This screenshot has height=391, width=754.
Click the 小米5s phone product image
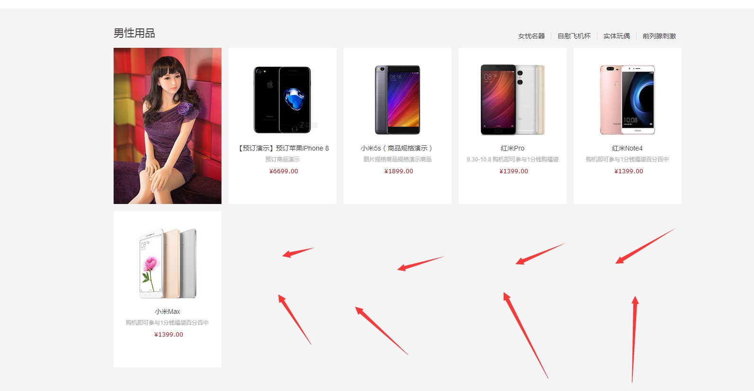click(x=398, y=100)
